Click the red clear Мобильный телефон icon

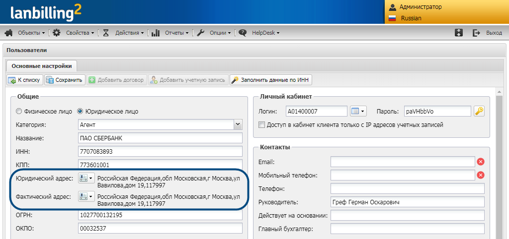pyautogui.click(x=481, y=175)
